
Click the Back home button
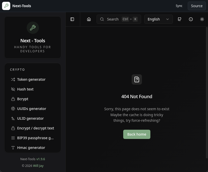pyautogui.click(x=137, y=134)
